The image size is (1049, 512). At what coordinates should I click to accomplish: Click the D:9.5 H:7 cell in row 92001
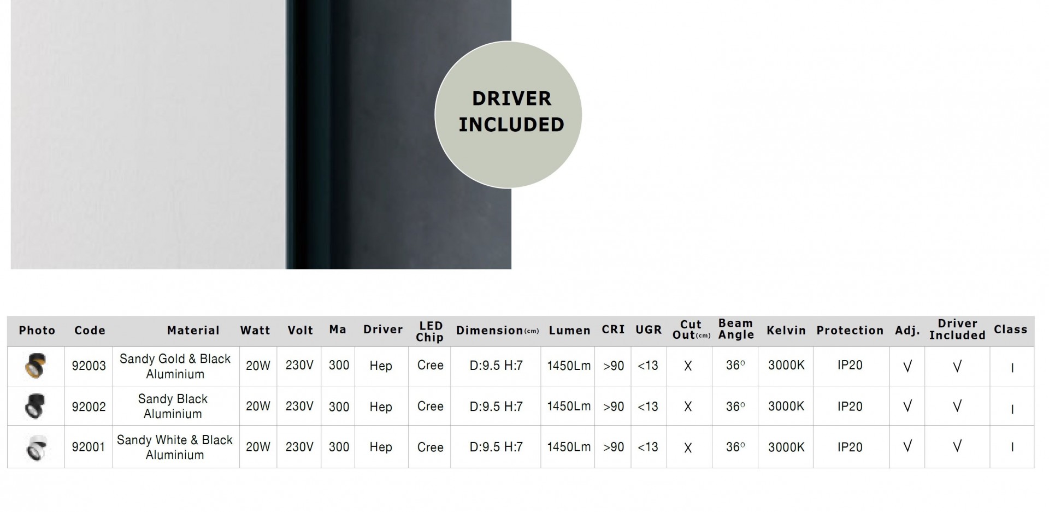496,446
